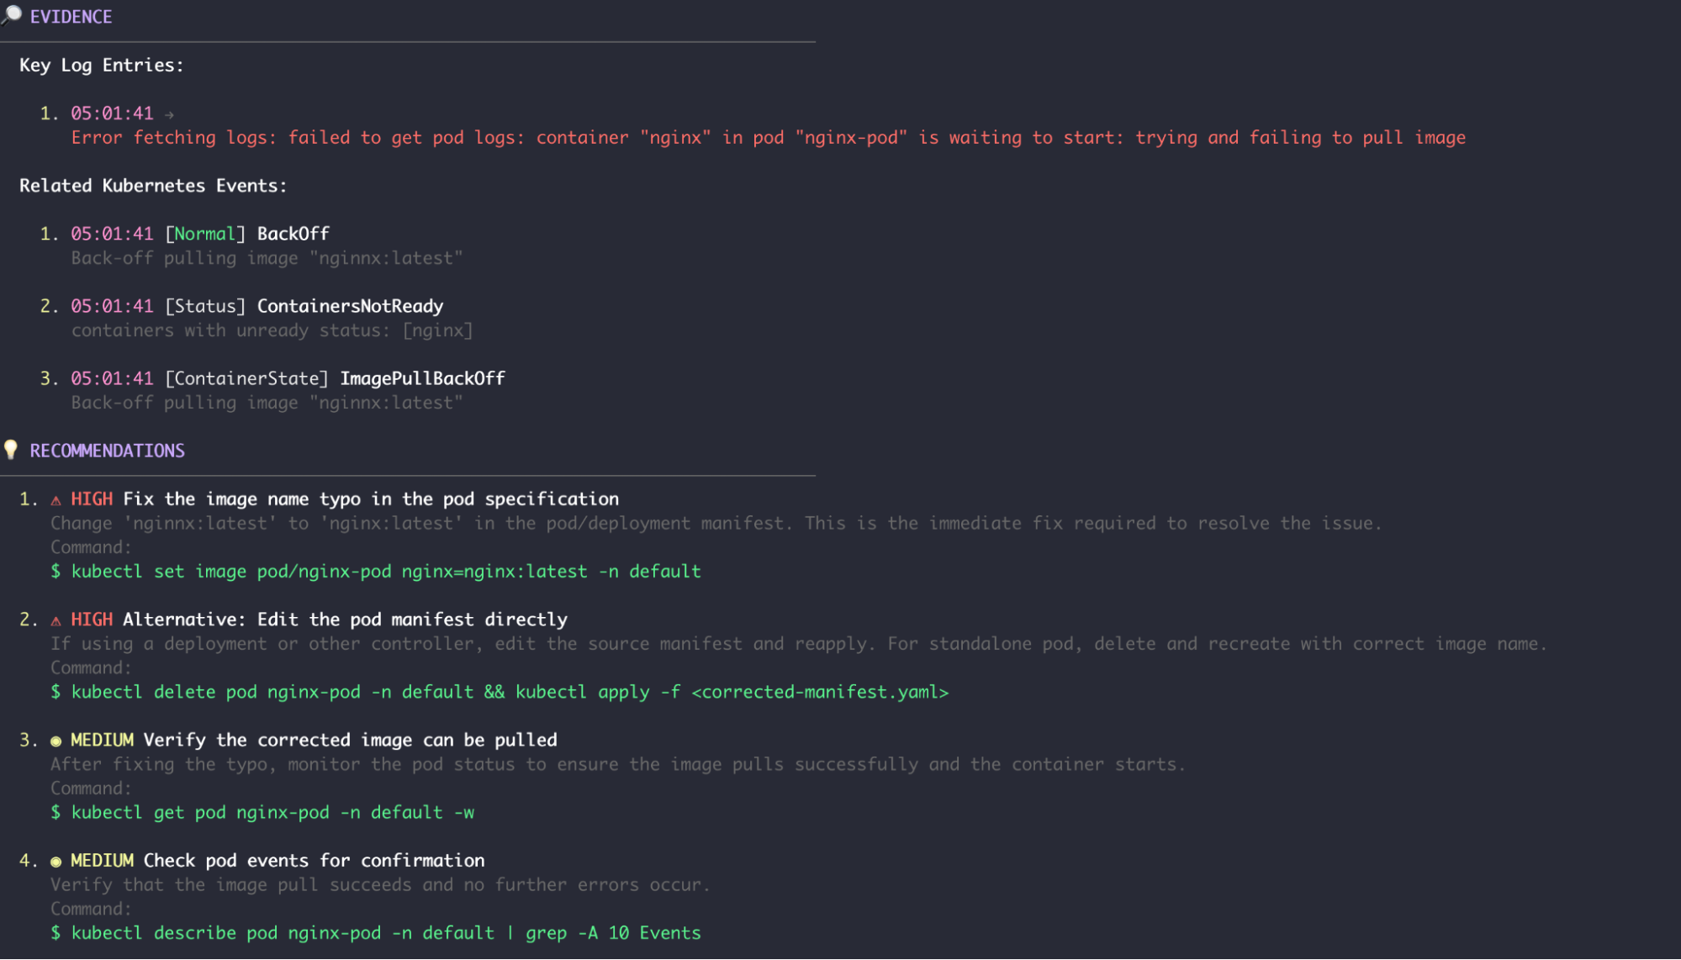Click the ContainersNotReady event title

350,306
